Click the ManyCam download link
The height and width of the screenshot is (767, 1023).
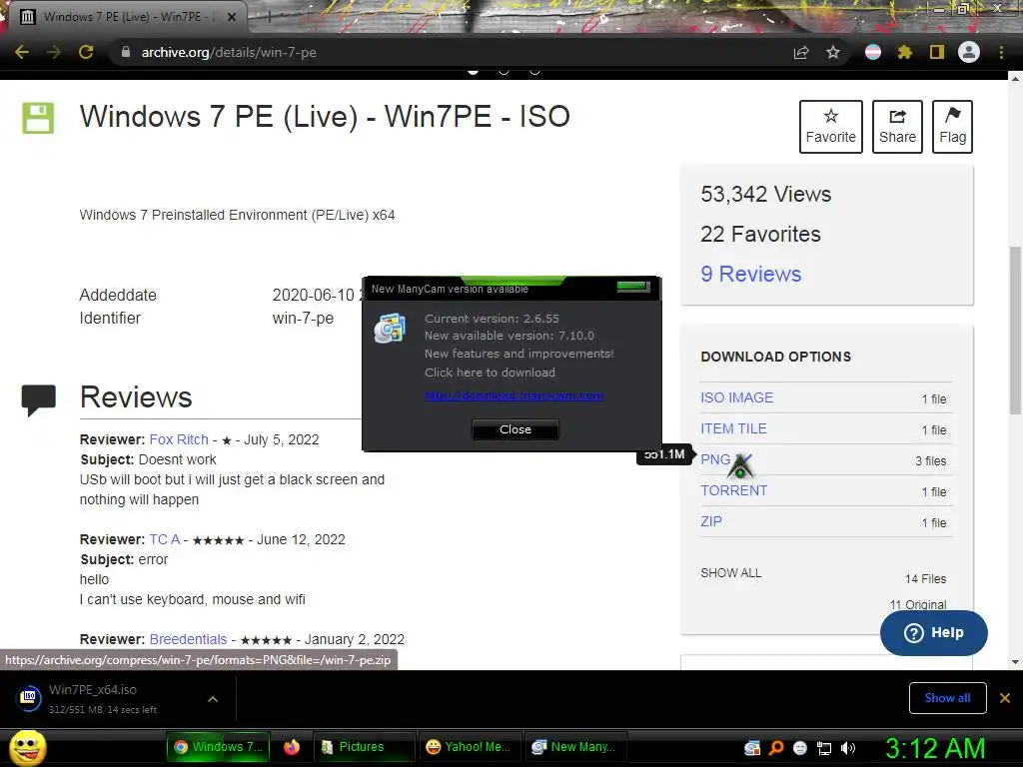pos(513,395)
